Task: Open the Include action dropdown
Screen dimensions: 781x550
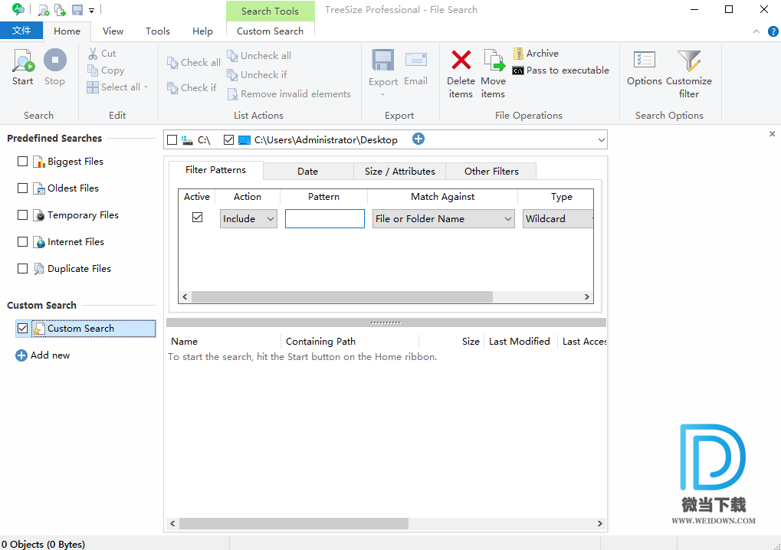Action: pos(248,218)
